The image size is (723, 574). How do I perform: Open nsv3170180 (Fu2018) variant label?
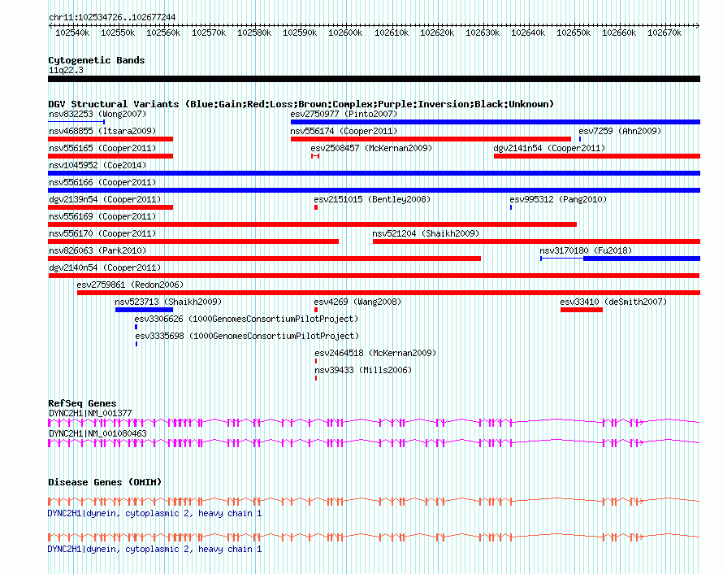click(586, 250)
